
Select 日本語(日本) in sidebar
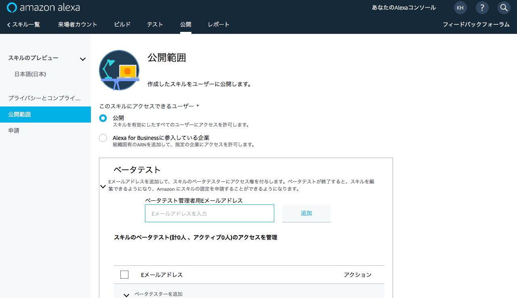[x=30, y=74]
